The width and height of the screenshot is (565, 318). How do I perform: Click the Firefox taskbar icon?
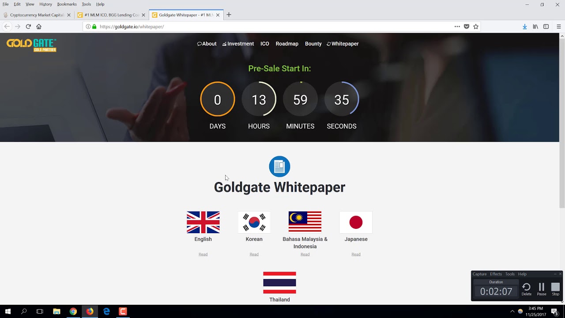point(90,311)
